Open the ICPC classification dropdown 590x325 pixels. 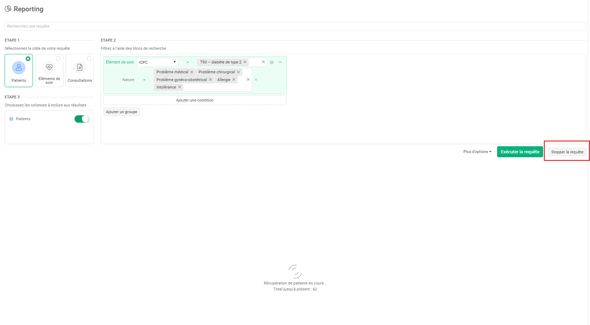click(157, 62)
